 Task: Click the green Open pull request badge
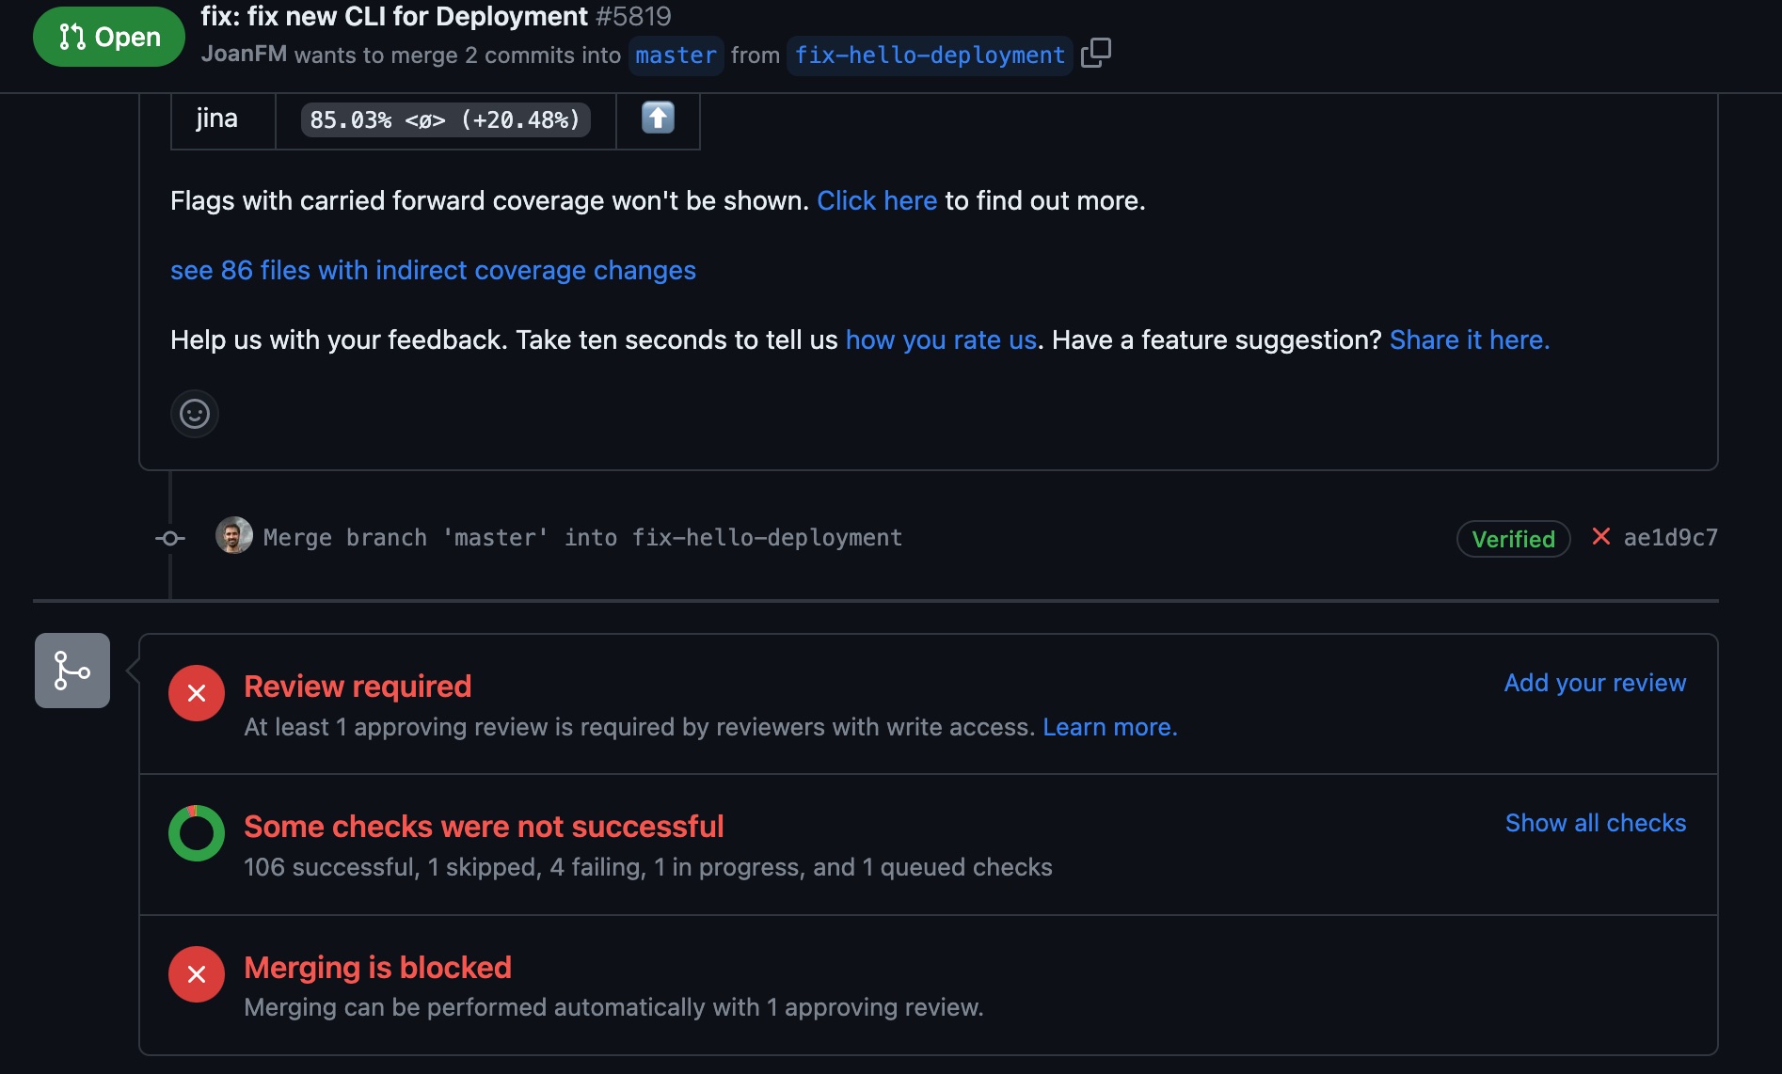[108, 37]
